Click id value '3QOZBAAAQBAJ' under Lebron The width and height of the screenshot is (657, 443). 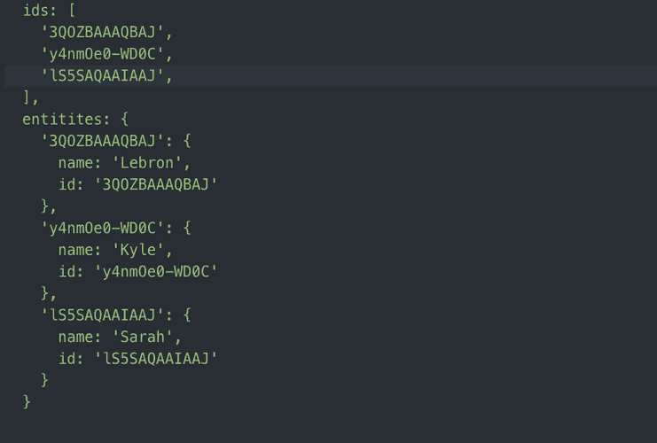(x=156, y=184)
